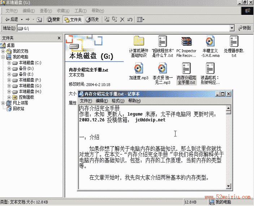This screenshot has height=206, width=254.
Task: Open the address bar dropdown arrow
Action: [232, 28]
